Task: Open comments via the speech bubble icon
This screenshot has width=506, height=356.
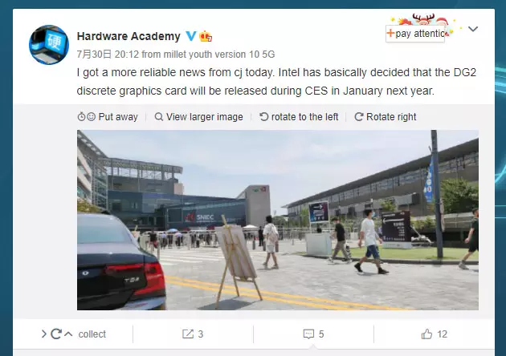Action: (308, 334)
